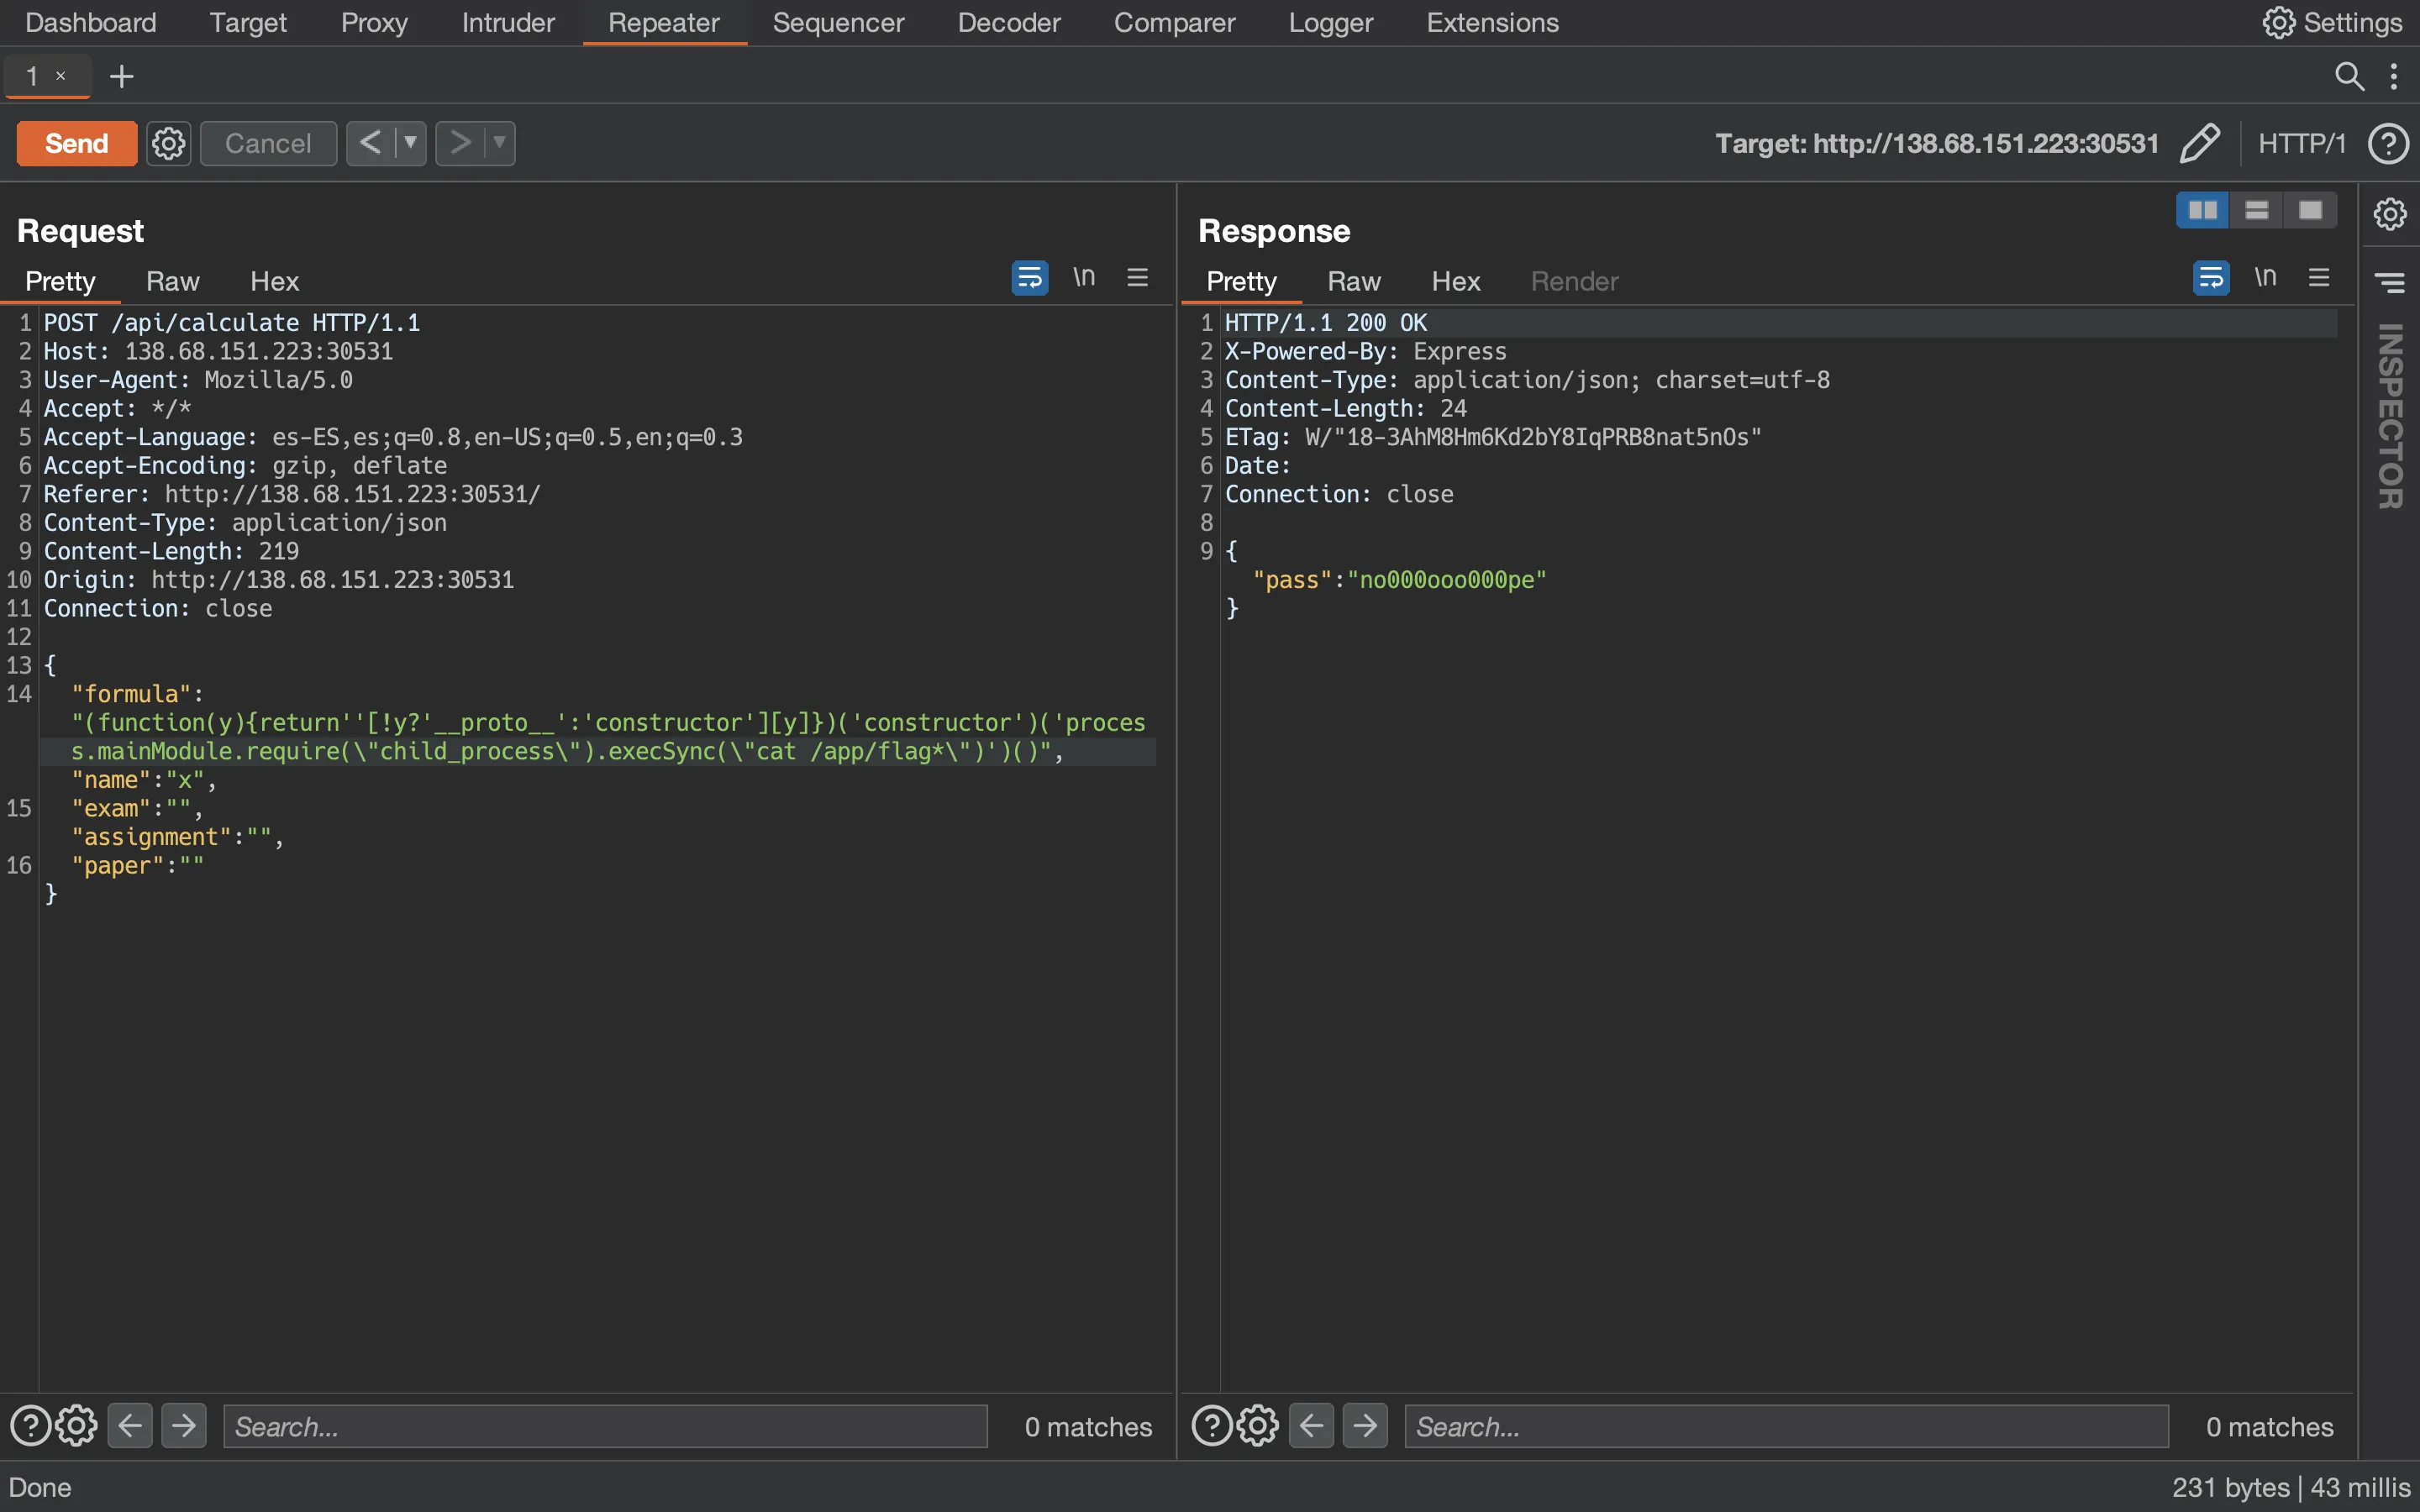This screenshot has width=2420, height=1512.
Task: Add a new Repeater tab
Action: [x=121, y=76]
